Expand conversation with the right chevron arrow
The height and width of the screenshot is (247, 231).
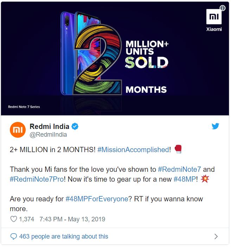pyautogui.click(x=216, y=236)
